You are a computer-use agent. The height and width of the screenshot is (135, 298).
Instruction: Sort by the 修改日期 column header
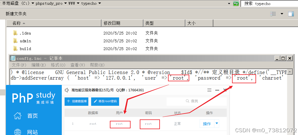click(x=122, y=23)
